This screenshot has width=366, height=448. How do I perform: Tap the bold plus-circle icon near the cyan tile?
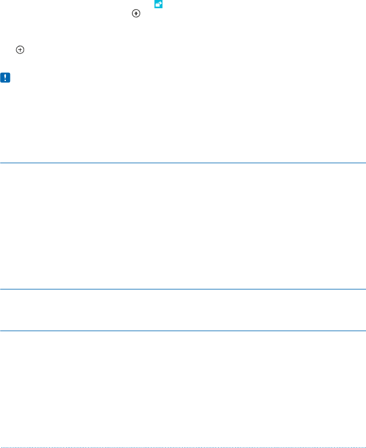136,14
